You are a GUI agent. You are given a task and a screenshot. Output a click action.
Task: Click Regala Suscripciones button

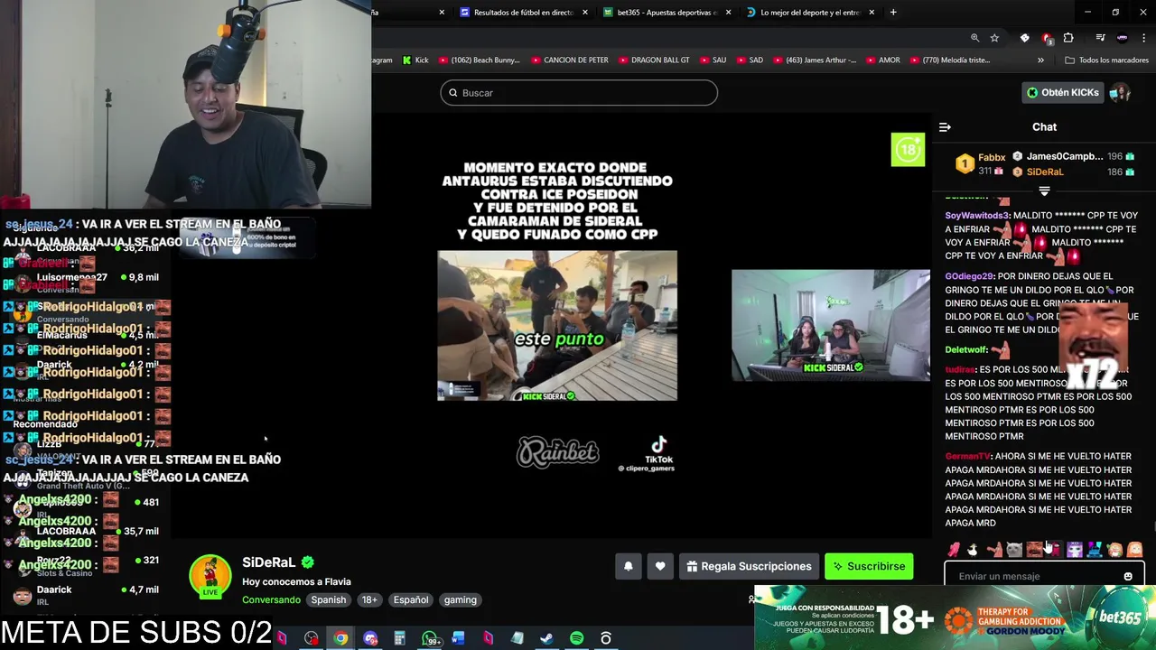coord(749,566)
